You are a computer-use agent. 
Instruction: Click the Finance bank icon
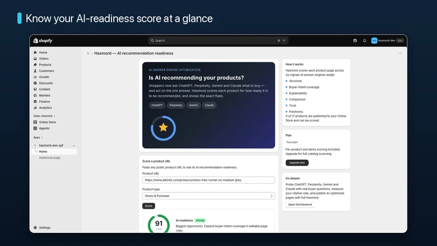(x=35, y=102)
